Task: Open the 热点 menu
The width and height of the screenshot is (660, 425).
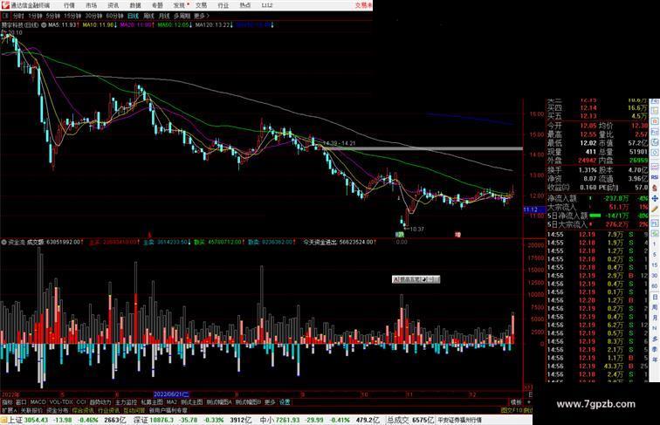Action: pyautogui.click(x=245, y=5)
